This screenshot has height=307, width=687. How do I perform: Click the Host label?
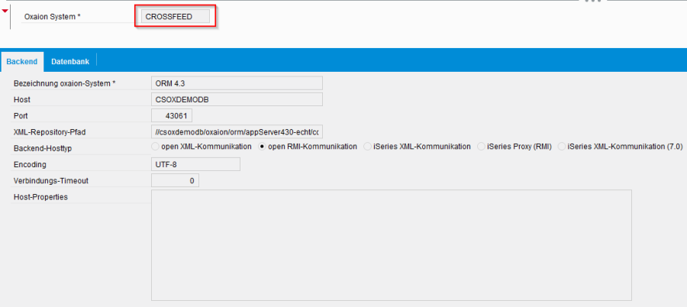pyautogui.click(x=22, y=99)
